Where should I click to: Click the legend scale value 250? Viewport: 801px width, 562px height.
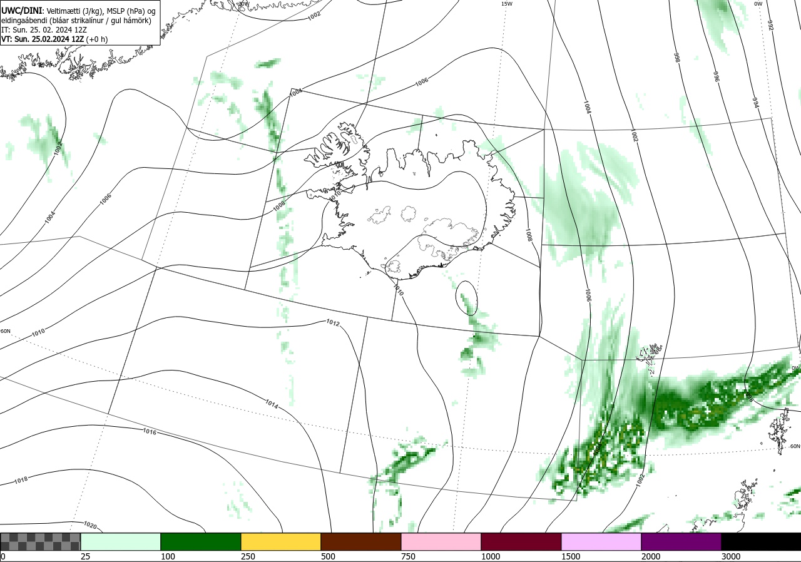(248, 556)
